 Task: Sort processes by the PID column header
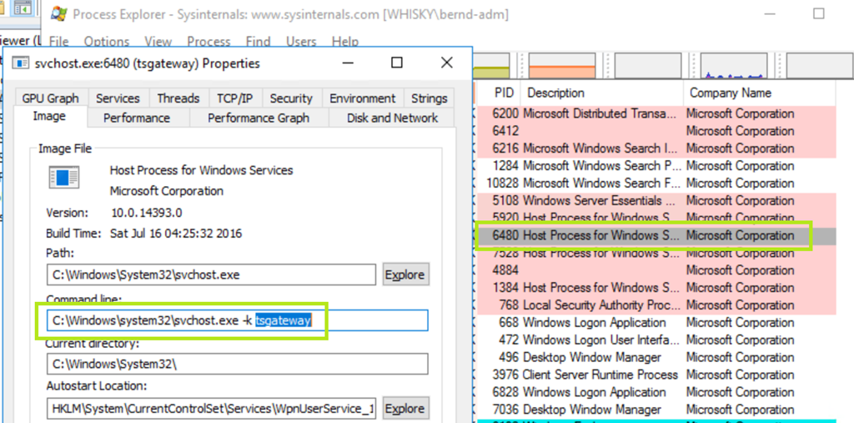tap(504, 93)
